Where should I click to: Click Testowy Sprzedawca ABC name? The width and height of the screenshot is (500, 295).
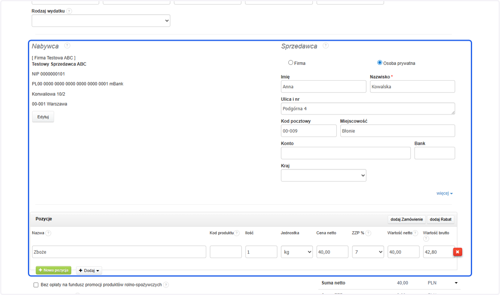[x=59, y=64]
